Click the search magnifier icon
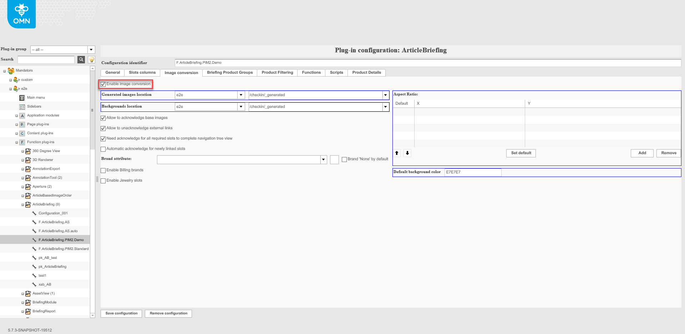This screenshot has width=685, height=334. click(81, 59)
